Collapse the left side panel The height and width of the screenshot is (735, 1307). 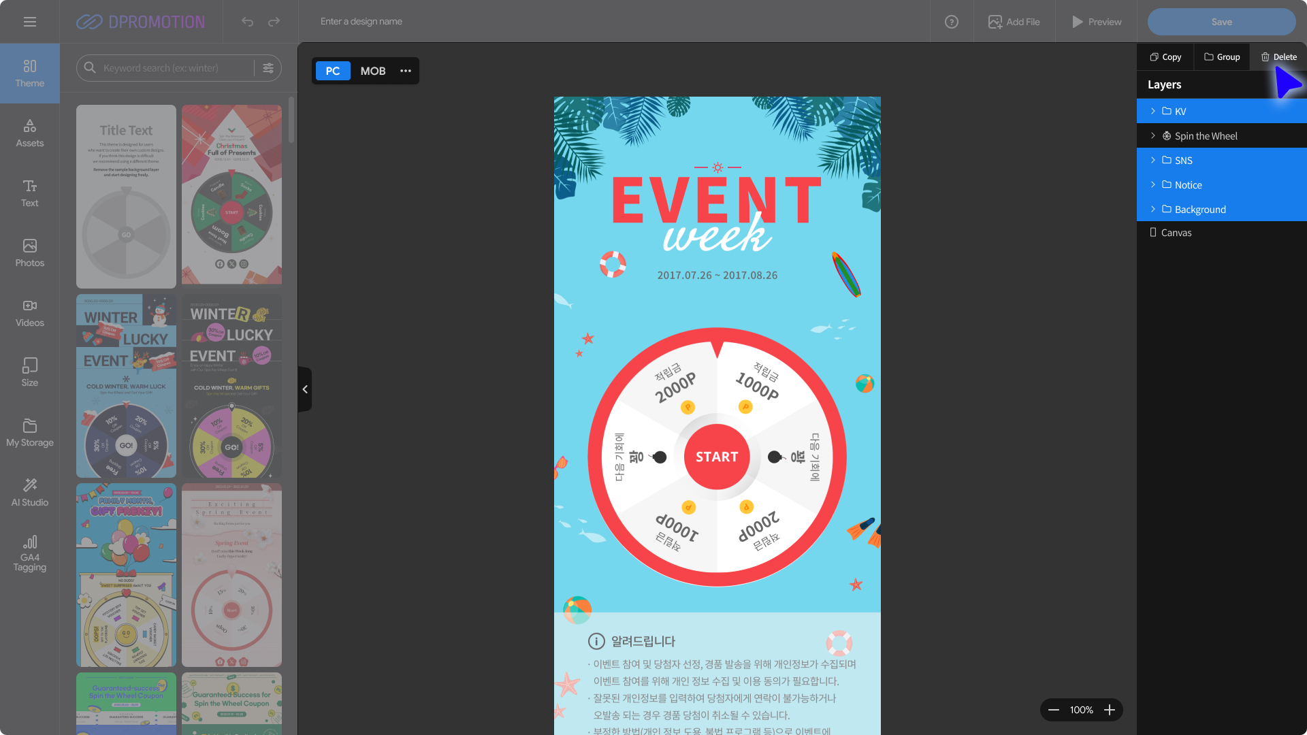305,389
